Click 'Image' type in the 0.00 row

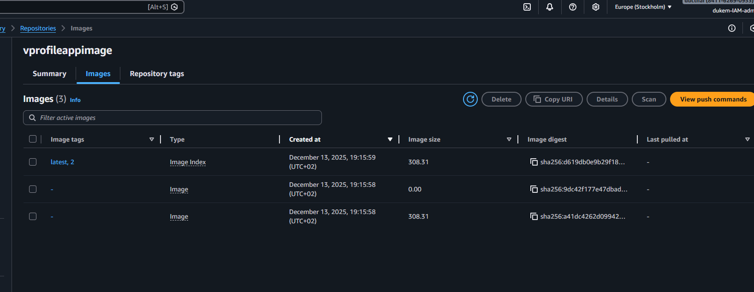179,189
